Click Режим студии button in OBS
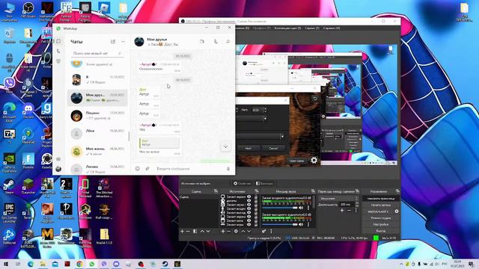Viewport: 479px width, 269px height. click(381, 218)
